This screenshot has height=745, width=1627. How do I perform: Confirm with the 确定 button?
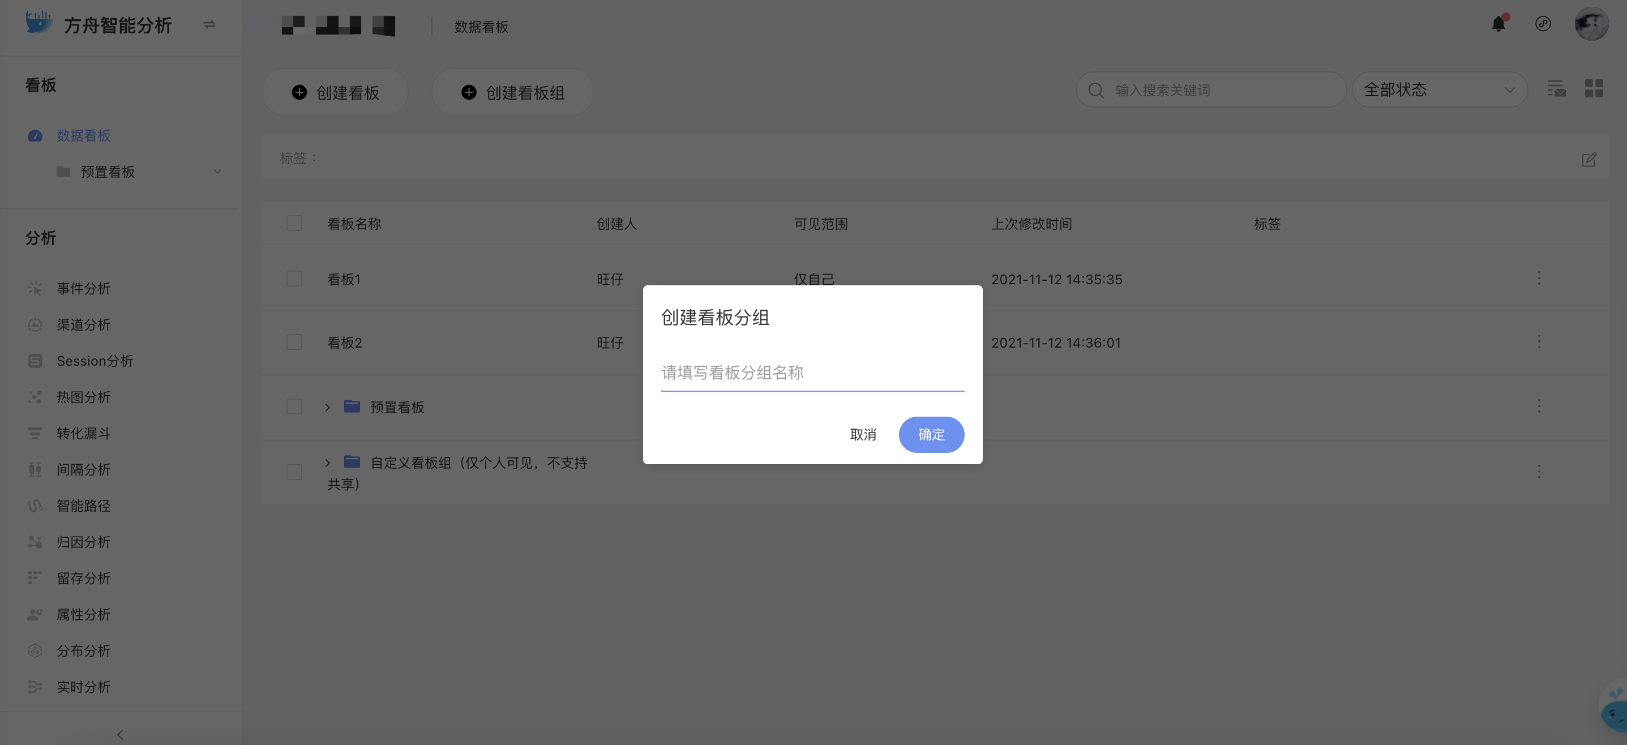pos(931,434)
